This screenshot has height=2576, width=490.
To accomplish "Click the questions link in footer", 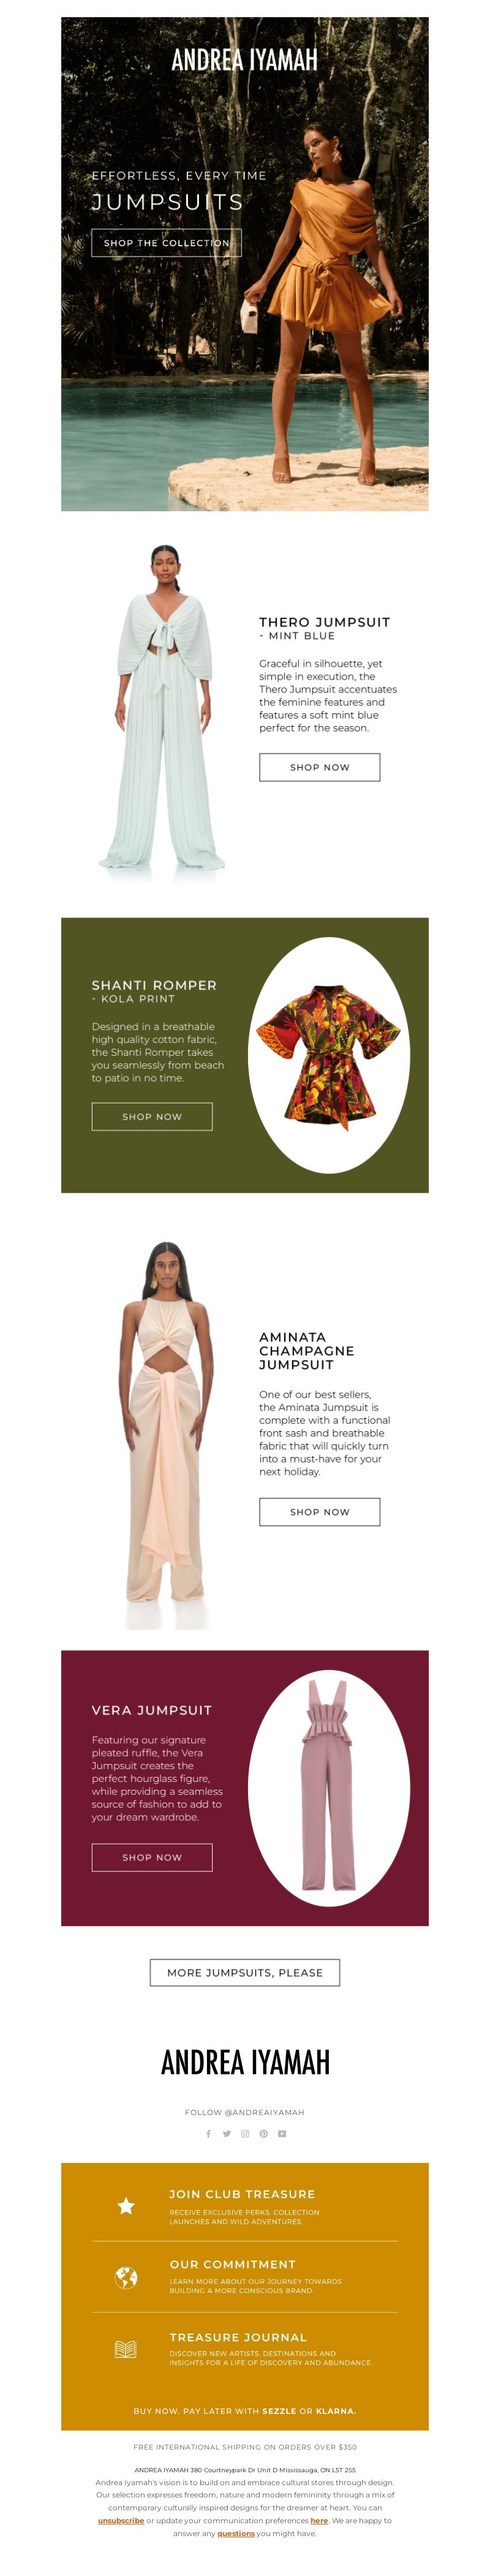I will coord(236,2533).
